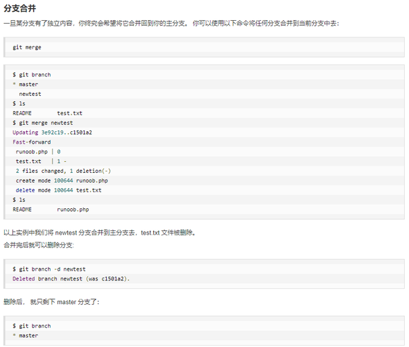Click the 'git merge' code line
Screen dimensions: 409x347
(x=27, y=47)
